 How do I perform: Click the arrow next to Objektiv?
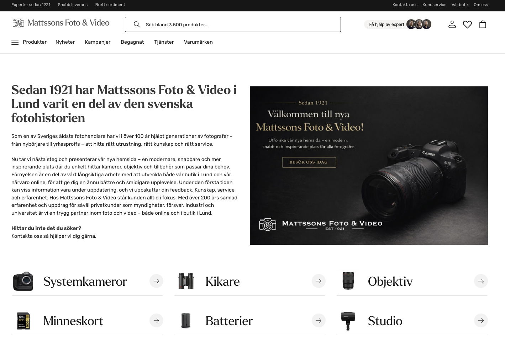click(481, 281)
